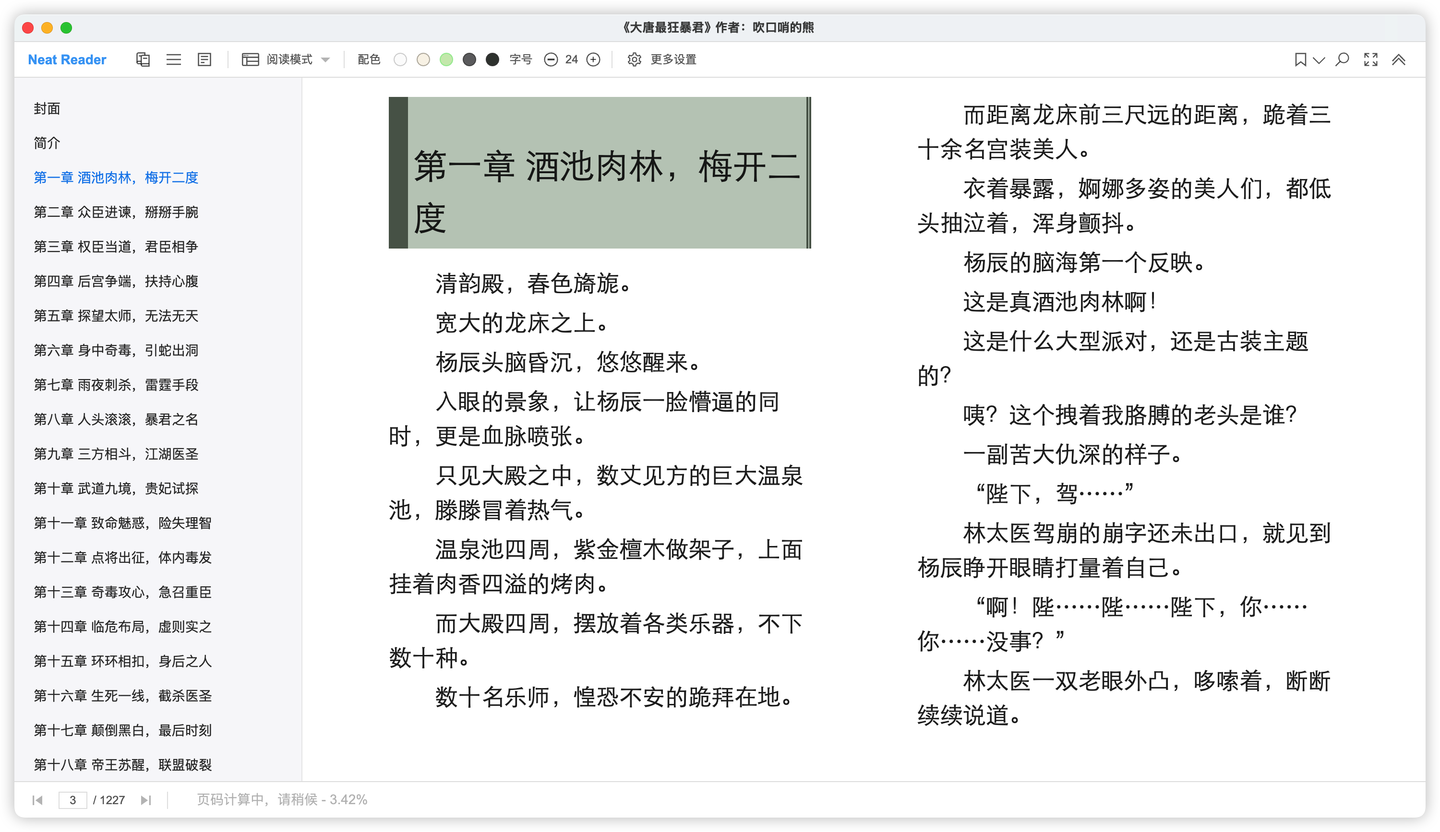Open the notes panel icon
Screen dimensions: 1440x832
tap(204, 59)
